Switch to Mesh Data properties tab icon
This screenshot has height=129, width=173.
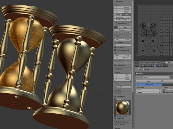pyautogui.click(x=158, y=66)
